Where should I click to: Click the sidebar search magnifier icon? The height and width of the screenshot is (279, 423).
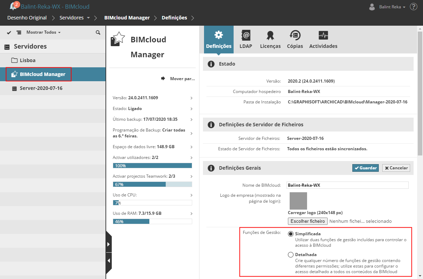coord(98,32)
